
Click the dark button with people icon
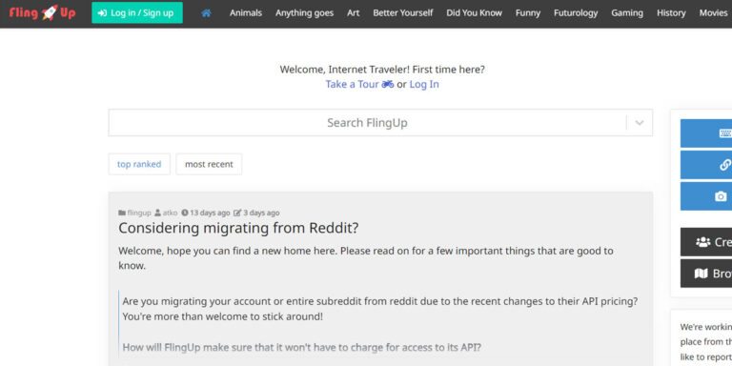click(706, 242)
